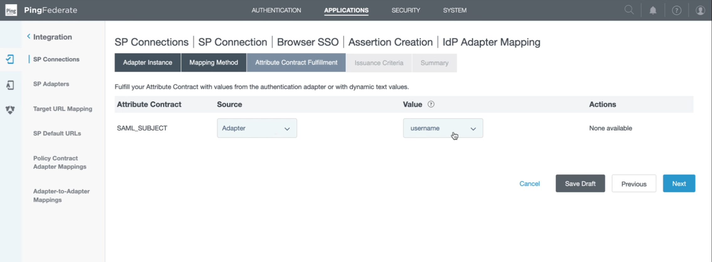Open notifications bell icon
The height and width of the screenshot is (262, 712).
[653, 10]
